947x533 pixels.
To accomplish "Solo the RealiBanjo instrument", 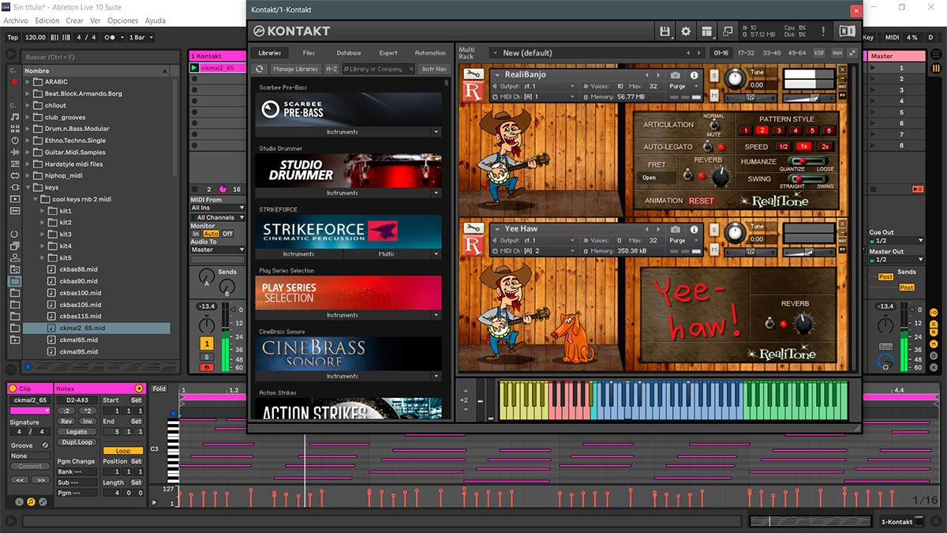I will point(714,75).
